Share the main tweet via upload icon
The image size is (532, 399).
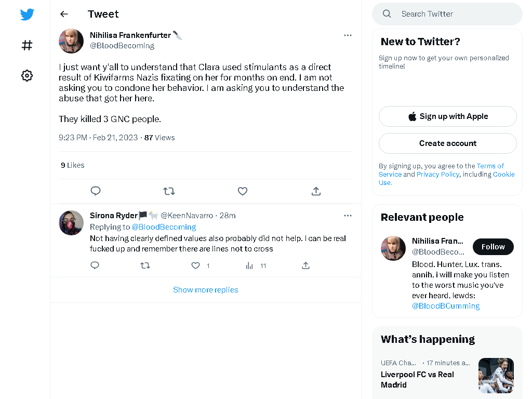coord(316,191)
